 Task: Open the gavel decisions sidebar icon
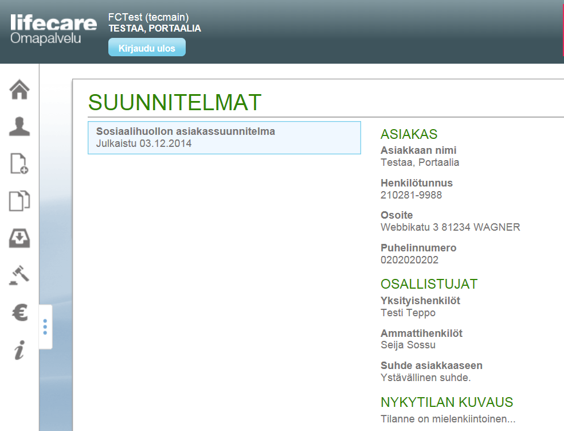click(x=19, y=275)
